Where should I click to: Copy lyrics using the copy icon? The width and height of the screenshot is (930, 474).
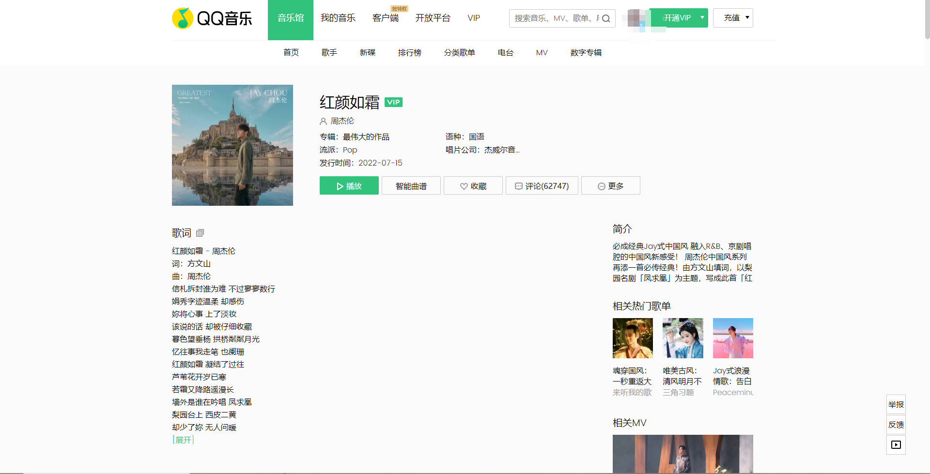point(200,233)
